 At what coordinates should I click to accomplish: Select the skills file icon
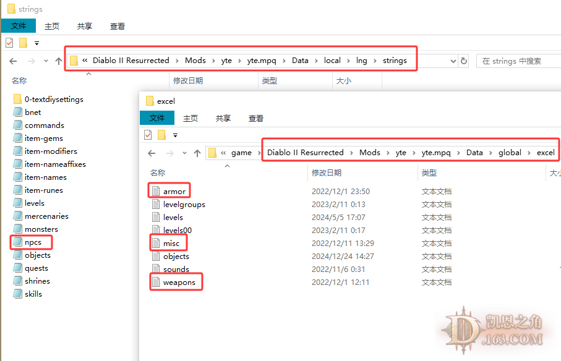tap(17, 294)
